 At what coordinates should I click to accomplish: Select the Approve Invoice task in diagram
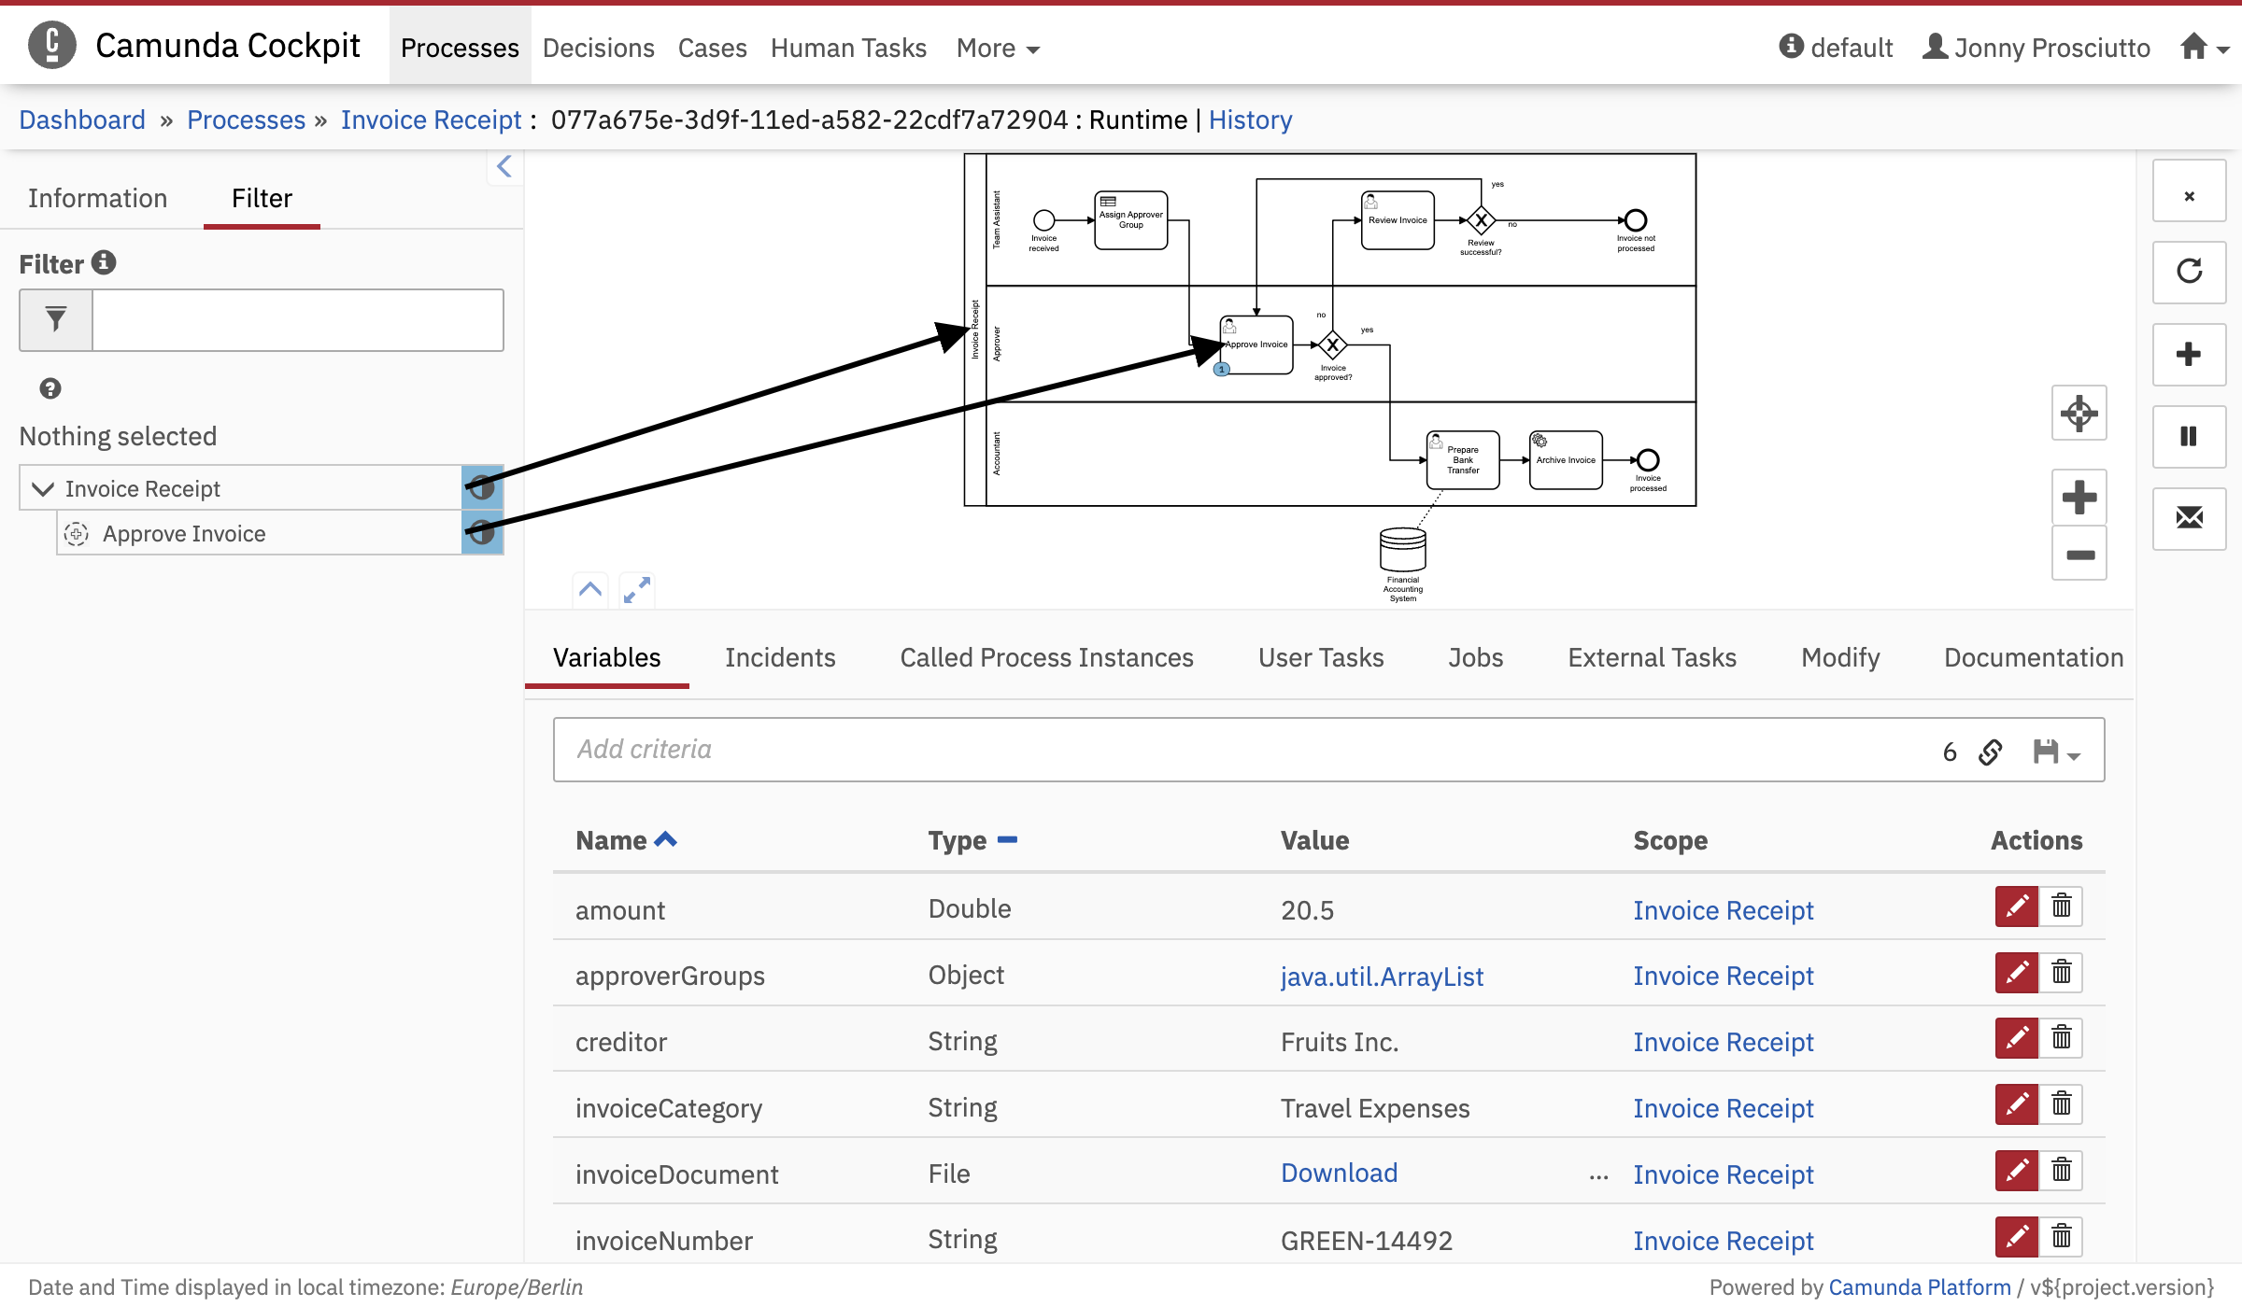coord(1256,344)
